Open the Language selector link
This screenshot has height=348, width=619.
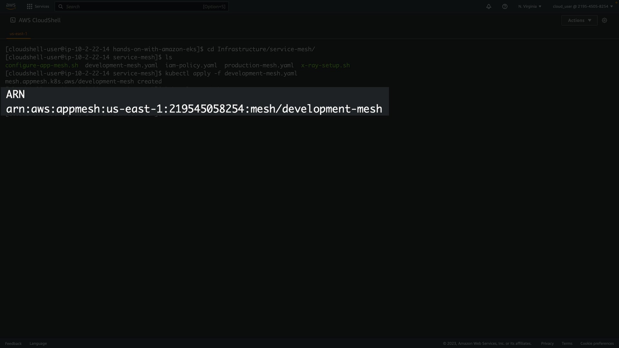[38, 343]
